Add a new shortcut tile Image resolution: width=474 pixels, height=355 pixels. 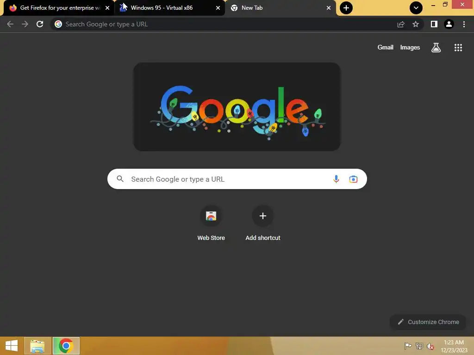[x=263, y=223]
